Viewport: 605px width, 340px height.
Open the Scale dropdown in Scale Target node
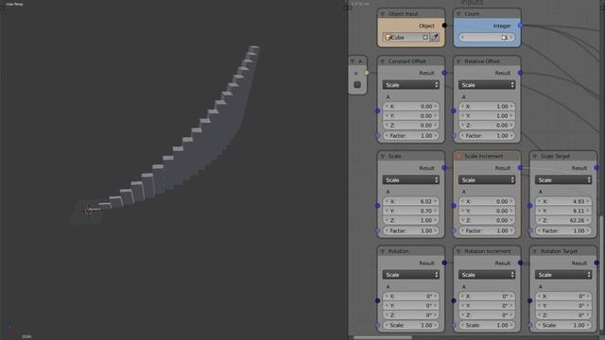(x=563, y=180)
